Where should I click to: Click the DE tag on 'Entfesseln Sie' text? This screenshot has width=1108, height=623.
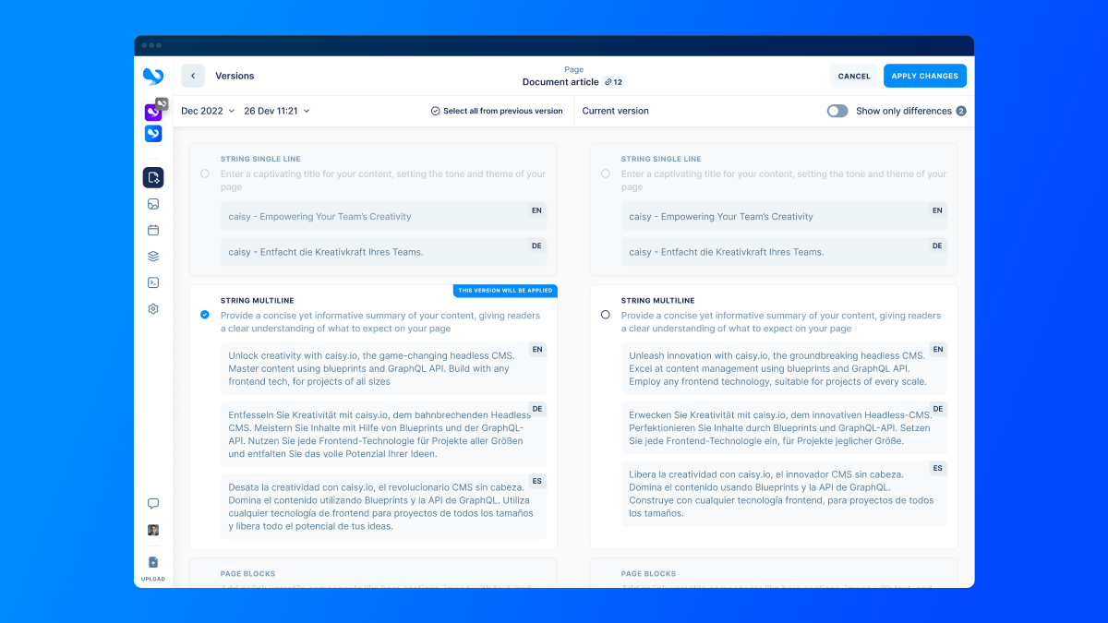[x=536, y=409]
